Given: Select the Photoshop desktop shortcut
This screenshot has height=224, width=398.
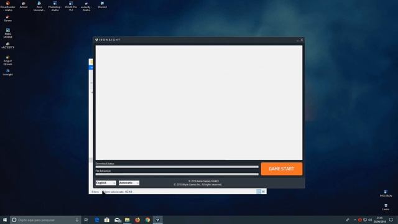Looking at the screenshot, I should [x=55, y=6].
